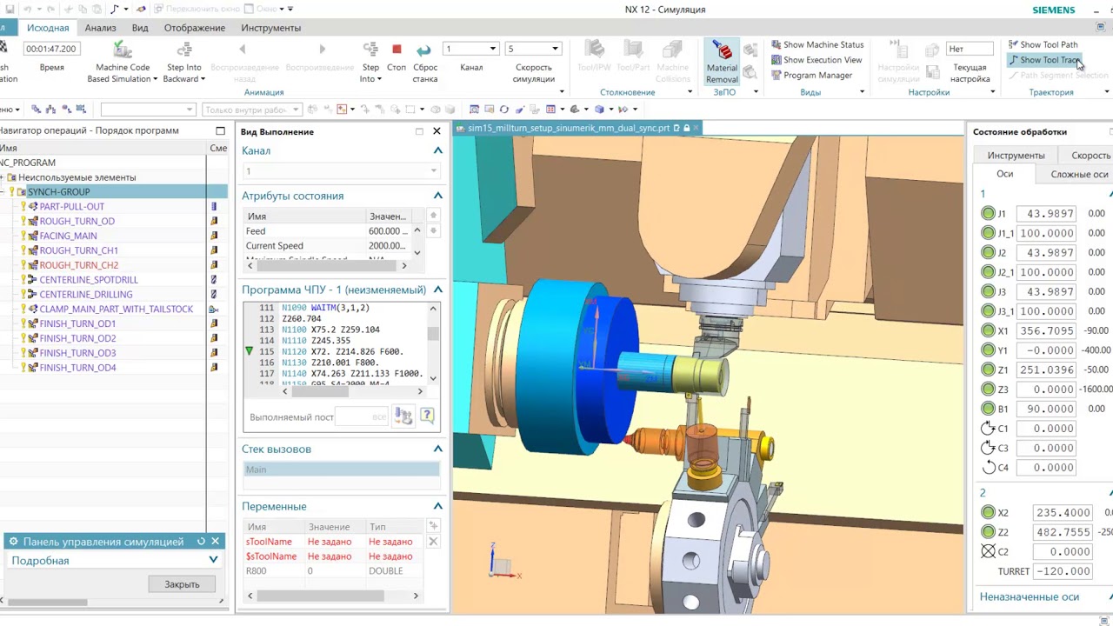Viewport: 1113px width, 626px height.
Task: Select the CENTERLINE_DRILLING operation
Action: click(86, 295)
